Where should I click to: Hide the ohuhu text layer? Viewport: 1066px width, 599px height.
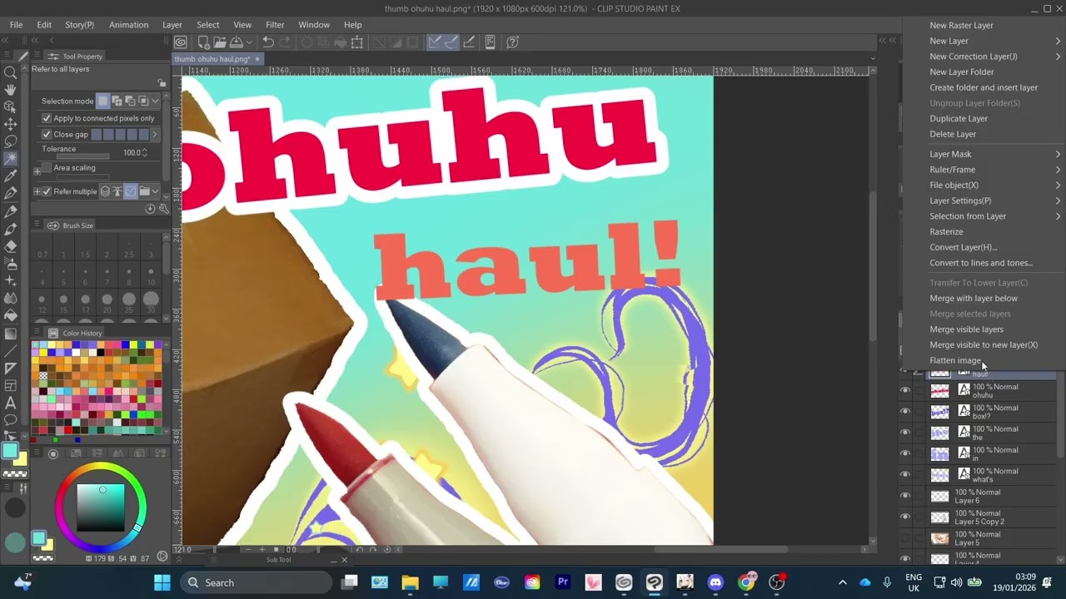[x=905, y=389]
